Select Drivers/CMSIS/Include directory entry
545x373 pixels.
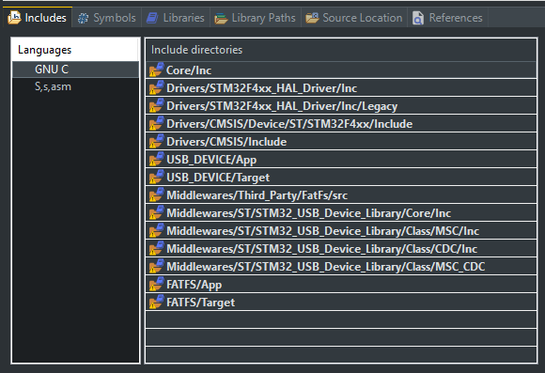click(341, 142)
